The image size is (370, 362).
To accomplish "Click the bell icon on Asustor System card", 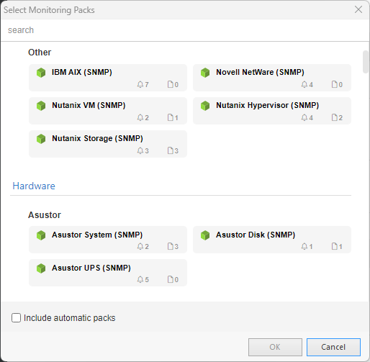I will click(x=140, y=246).
